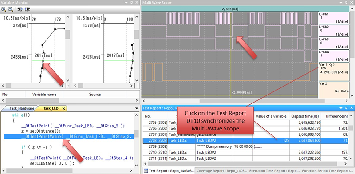Click the compress axis spacing toolbar icon
Screen dimensions: 355x174
tap(28, 9)
